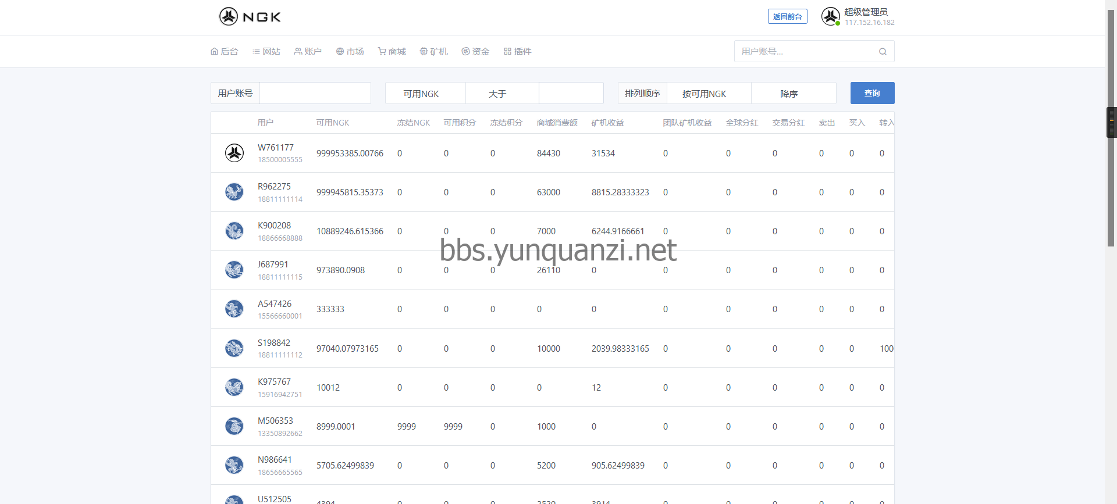Viewport: 1117px width, 504px height.
Task: Click avatar of user S198842
Action: (234, 348)
